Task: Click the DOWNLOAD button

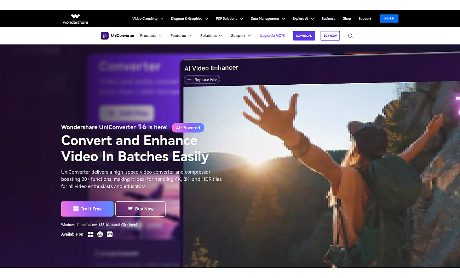Action: pyautogui.click(x=304, y=36)
